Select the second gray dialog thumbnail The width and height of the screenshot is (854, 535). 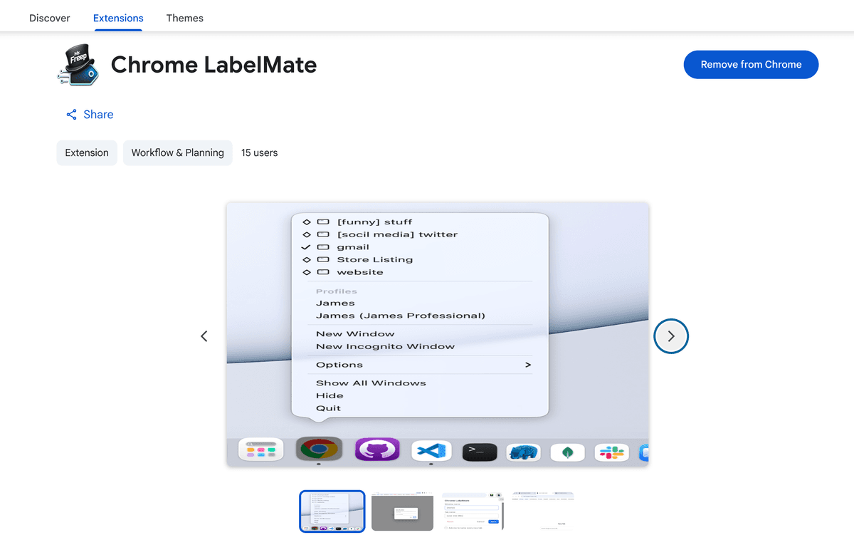[403, 511]
